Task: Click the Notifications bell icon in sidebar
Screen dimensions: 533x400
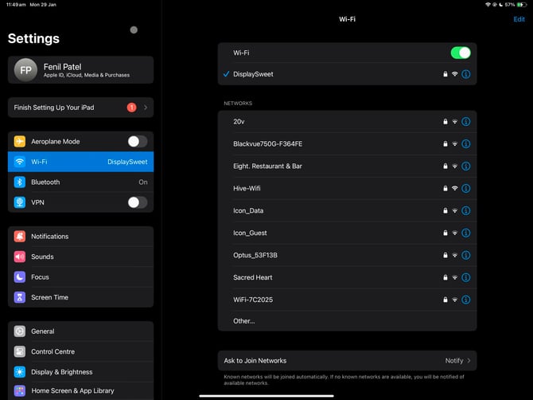Action: [20, 237]
